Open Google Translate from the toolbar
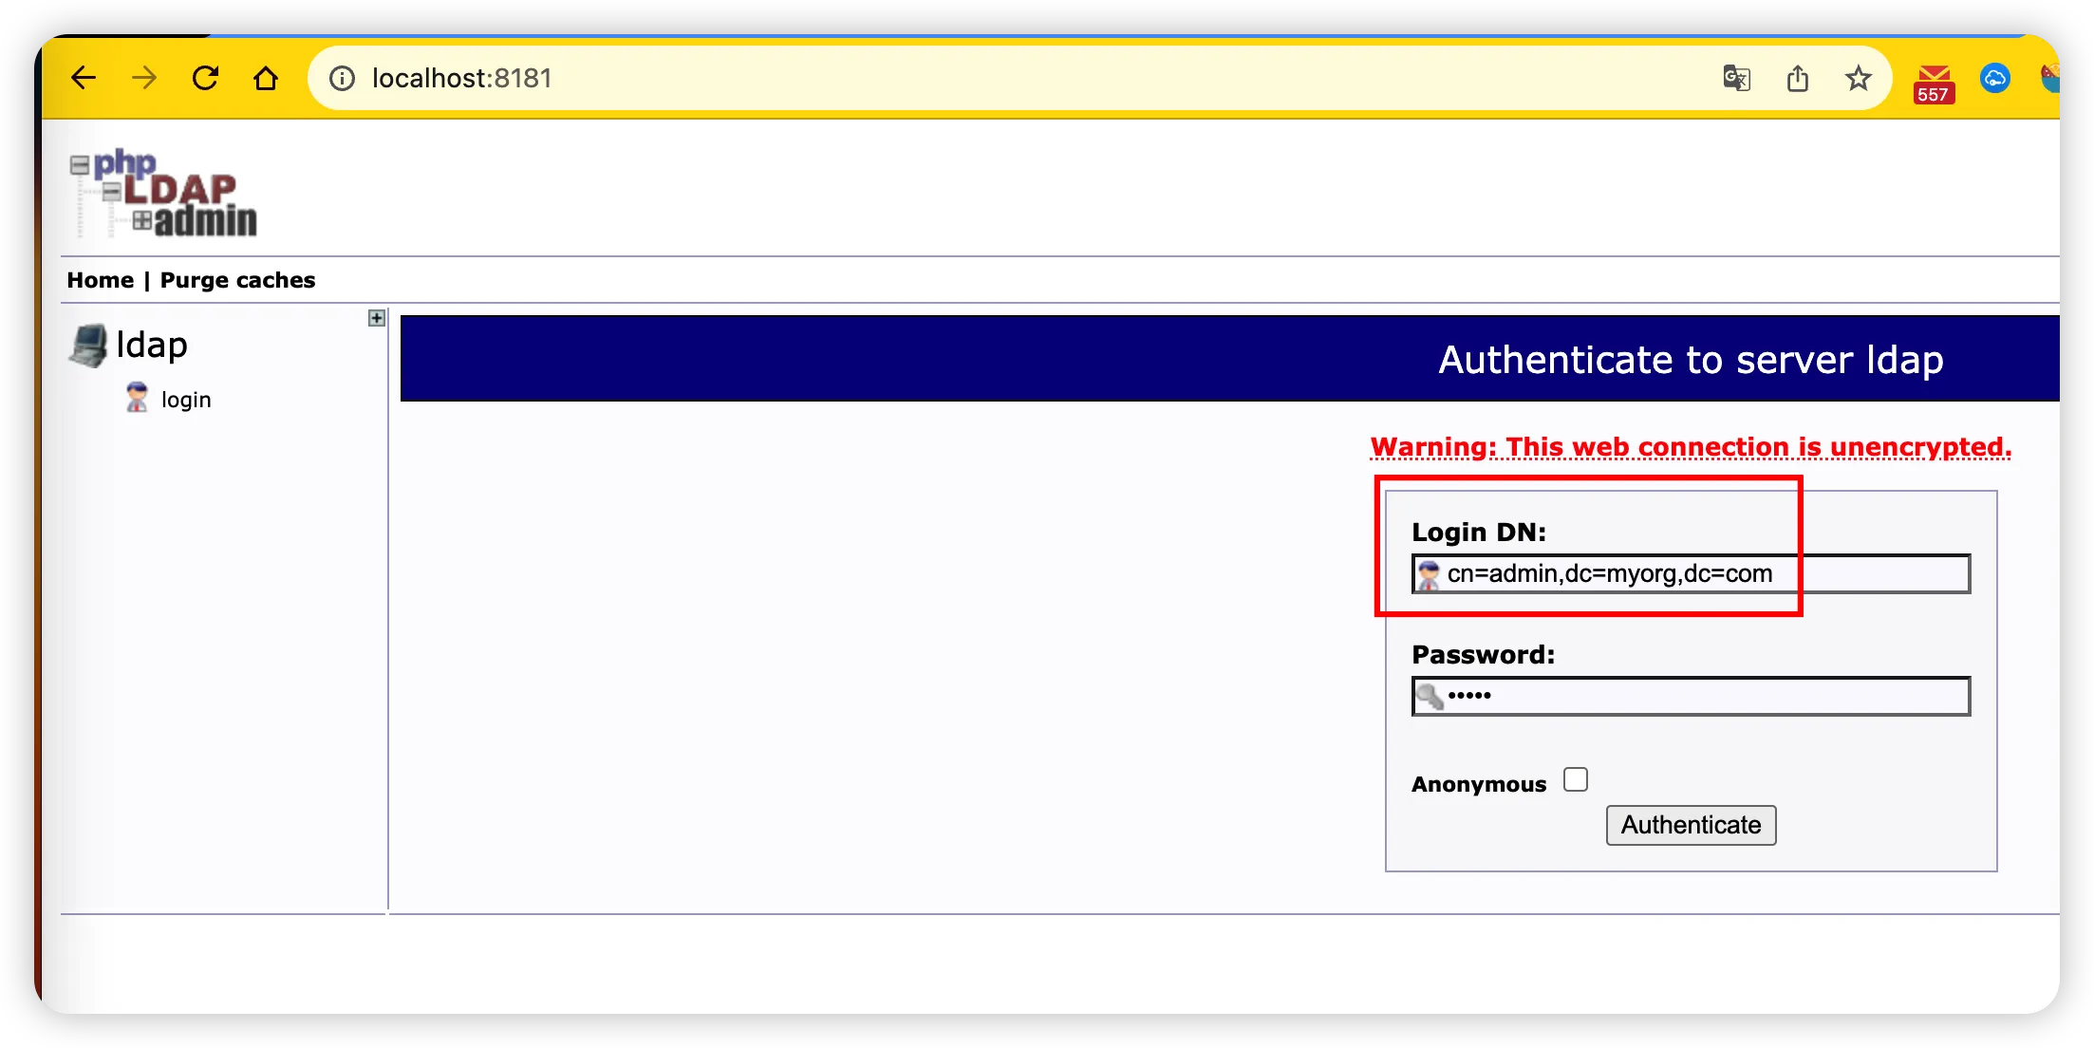Viewport: 2094px width, 1048px height. coord(1736,78)
